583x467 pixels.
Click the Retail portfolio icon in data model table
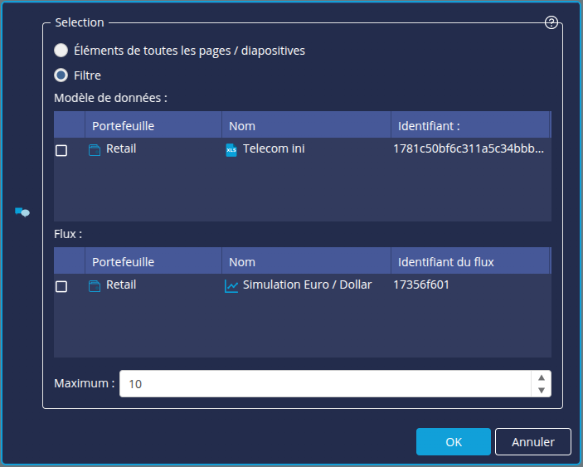pos(95,150)
